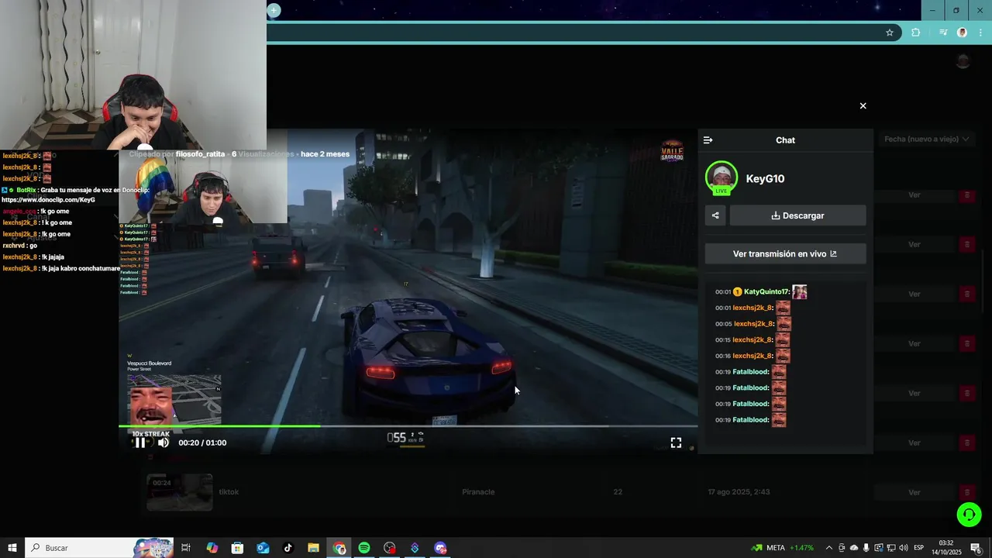Select lexchsj2k_8's chat message at 00:16
This screenshot has width=992, height=558.
click(753, 356)
